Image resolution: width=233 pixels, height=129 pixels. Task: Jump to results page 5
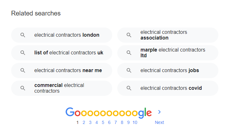click(x=103, y=122)
